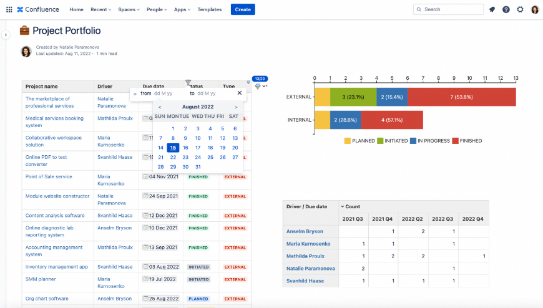This screenshot has width=543, height=308.
Task: Go to Home in top navigation
Action: pyautogui.click(x=76, y=9)
